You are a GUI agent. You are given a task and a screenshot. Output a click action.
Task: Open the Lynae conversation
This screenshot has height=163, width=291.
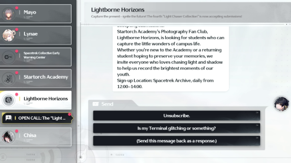[x=44, y=35]
